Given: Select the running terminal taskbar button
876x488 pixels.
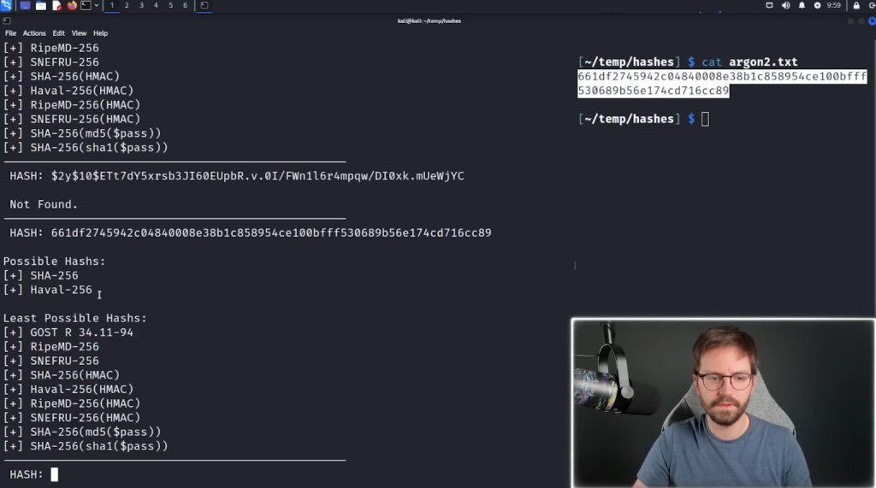Looking at the screenshot, I should pos(204,6).
